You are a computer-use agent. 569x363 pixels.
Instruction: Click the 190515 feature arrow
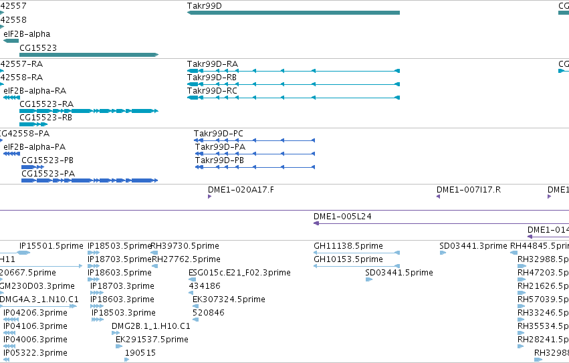126,360
